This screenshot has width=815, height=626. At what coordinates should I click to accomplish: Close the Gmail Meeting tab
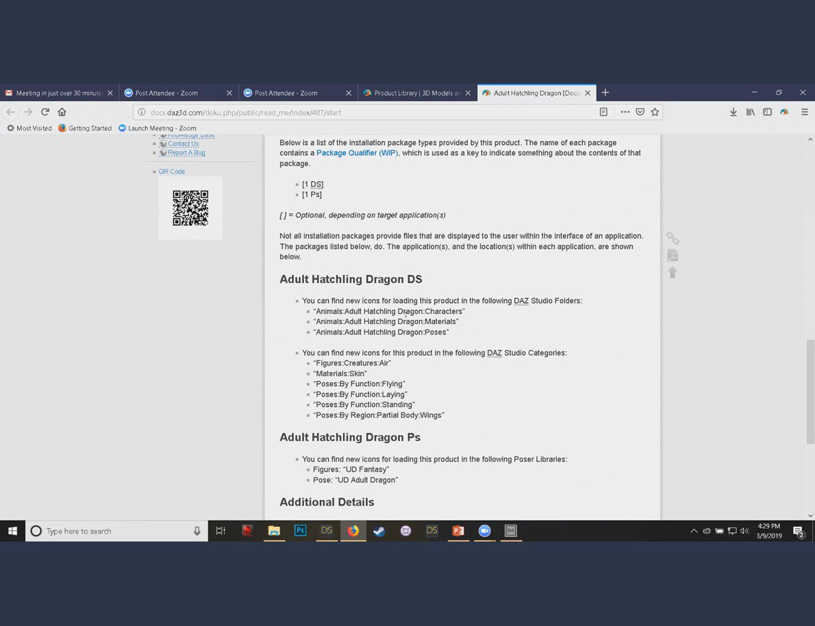point(110,93)
